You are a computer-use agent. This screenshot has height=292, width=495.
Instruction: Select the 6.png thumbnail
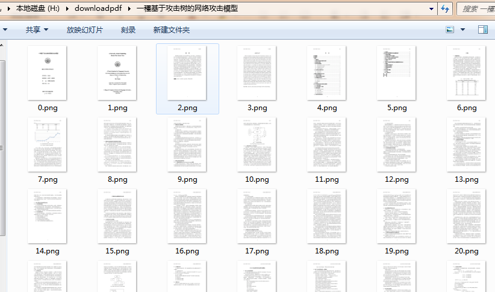click(x=466, y=73)
